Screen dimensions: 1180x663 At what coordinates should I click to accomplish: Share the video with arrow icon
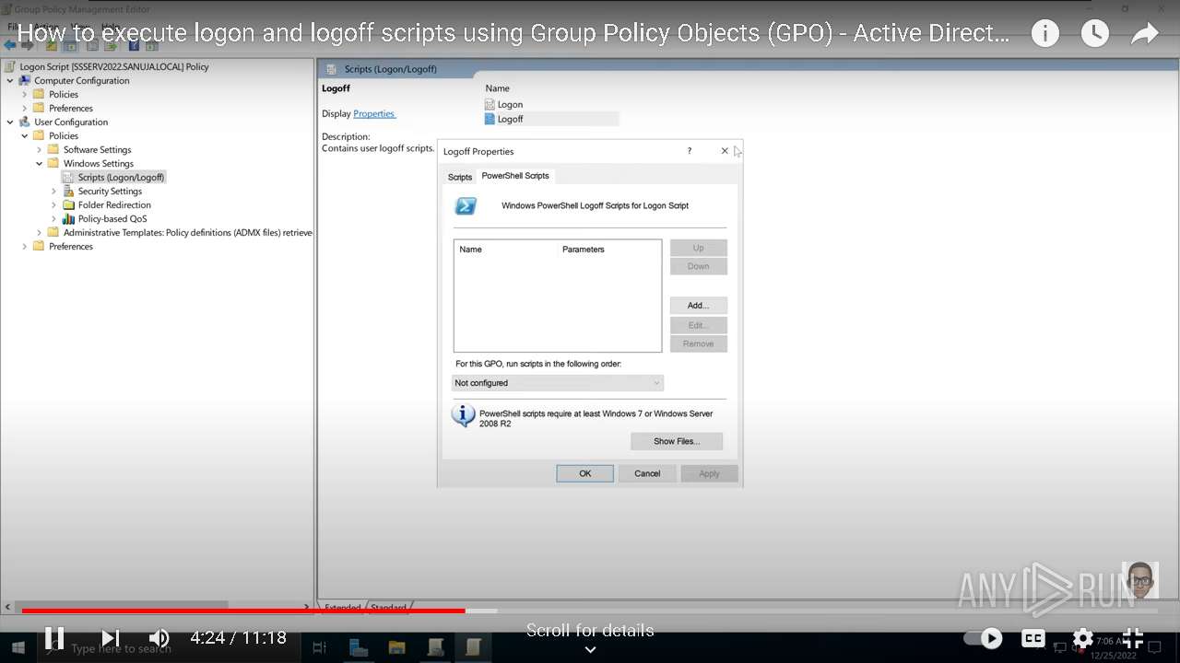(x=1144, y=34)
